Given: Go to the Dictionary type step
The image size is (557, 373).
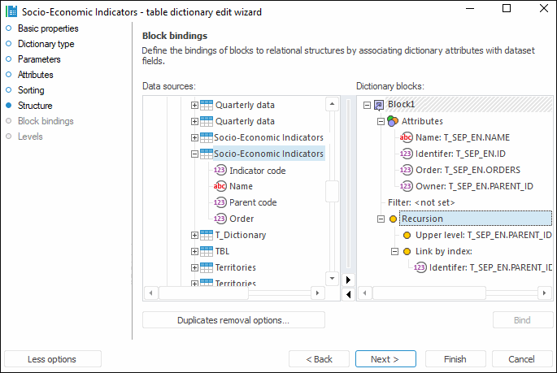Looking at the screenshot, I should coord(46,44).
